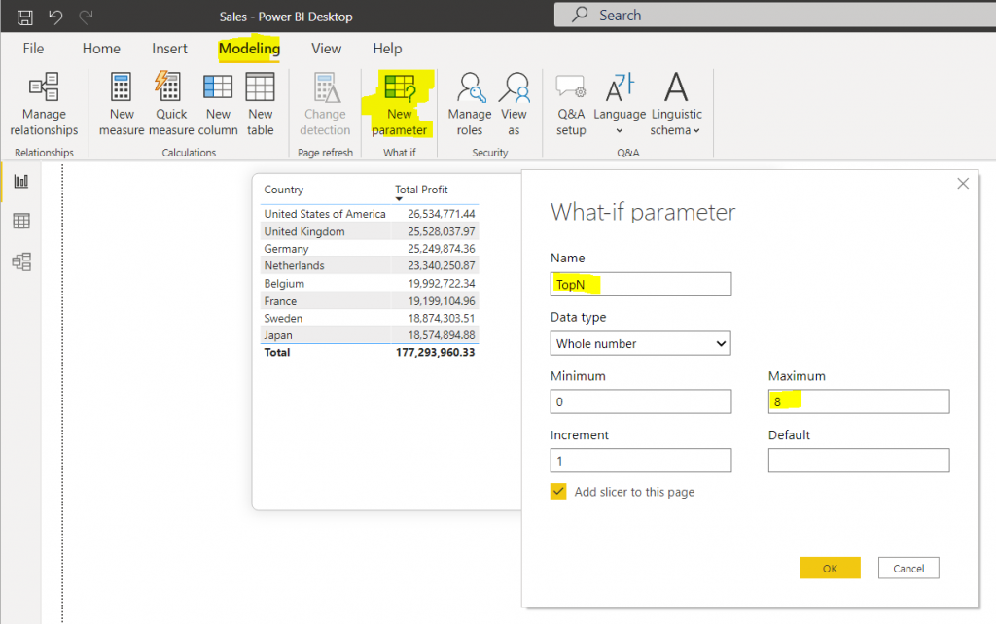Add a New column
The height and width of the screenshot is (624, 996).
tap(218, 105)
